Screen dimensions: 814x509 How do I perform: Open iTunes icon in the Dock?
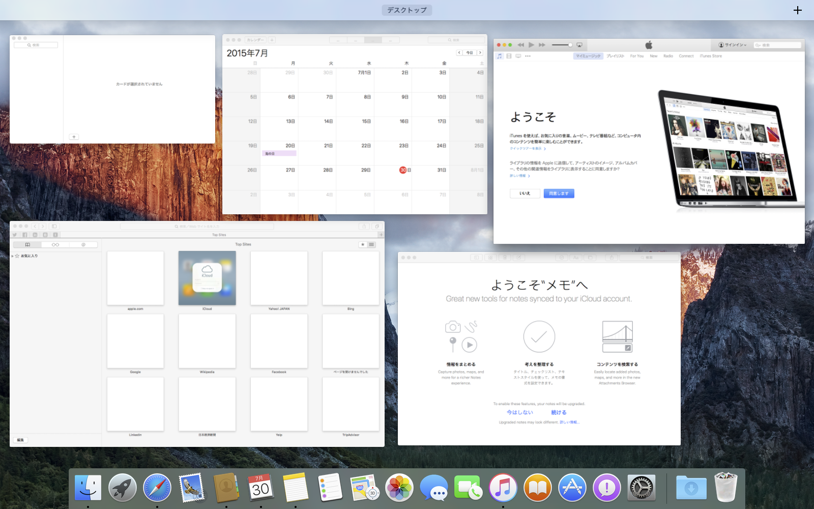[503, 488]
